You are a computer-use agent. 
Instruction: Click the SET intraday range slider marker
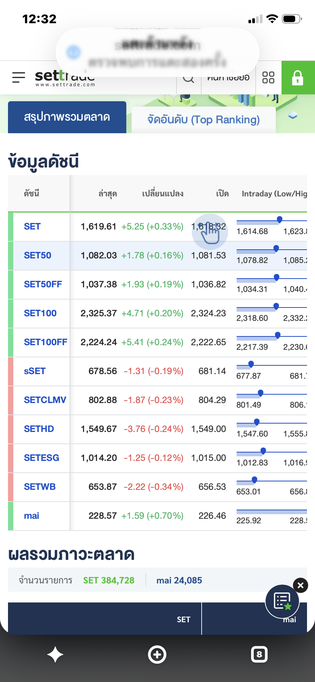[280, 219]
